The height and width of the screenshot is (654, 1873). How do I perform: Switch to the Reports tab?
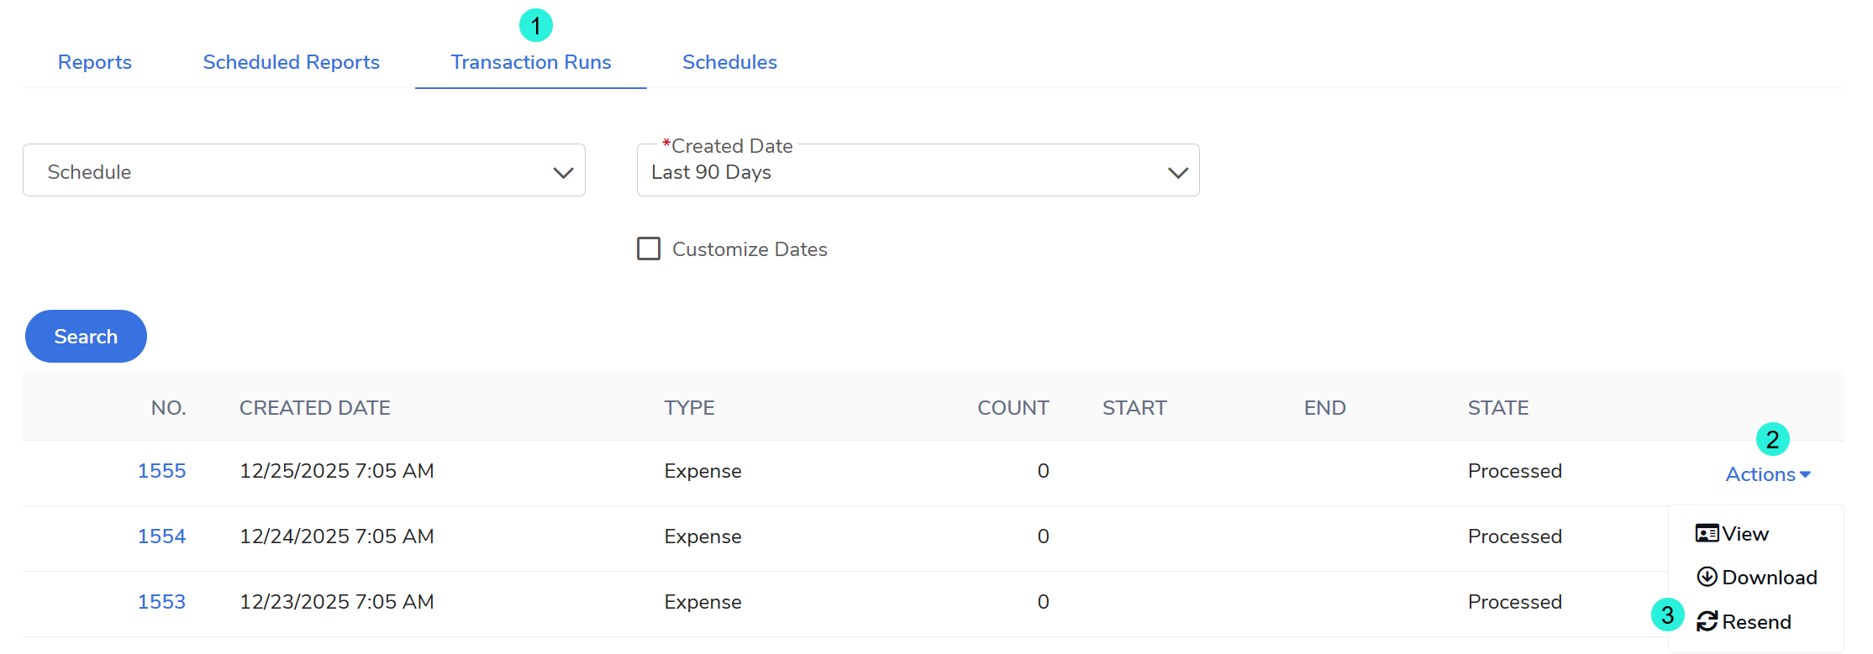pos(95,62)
